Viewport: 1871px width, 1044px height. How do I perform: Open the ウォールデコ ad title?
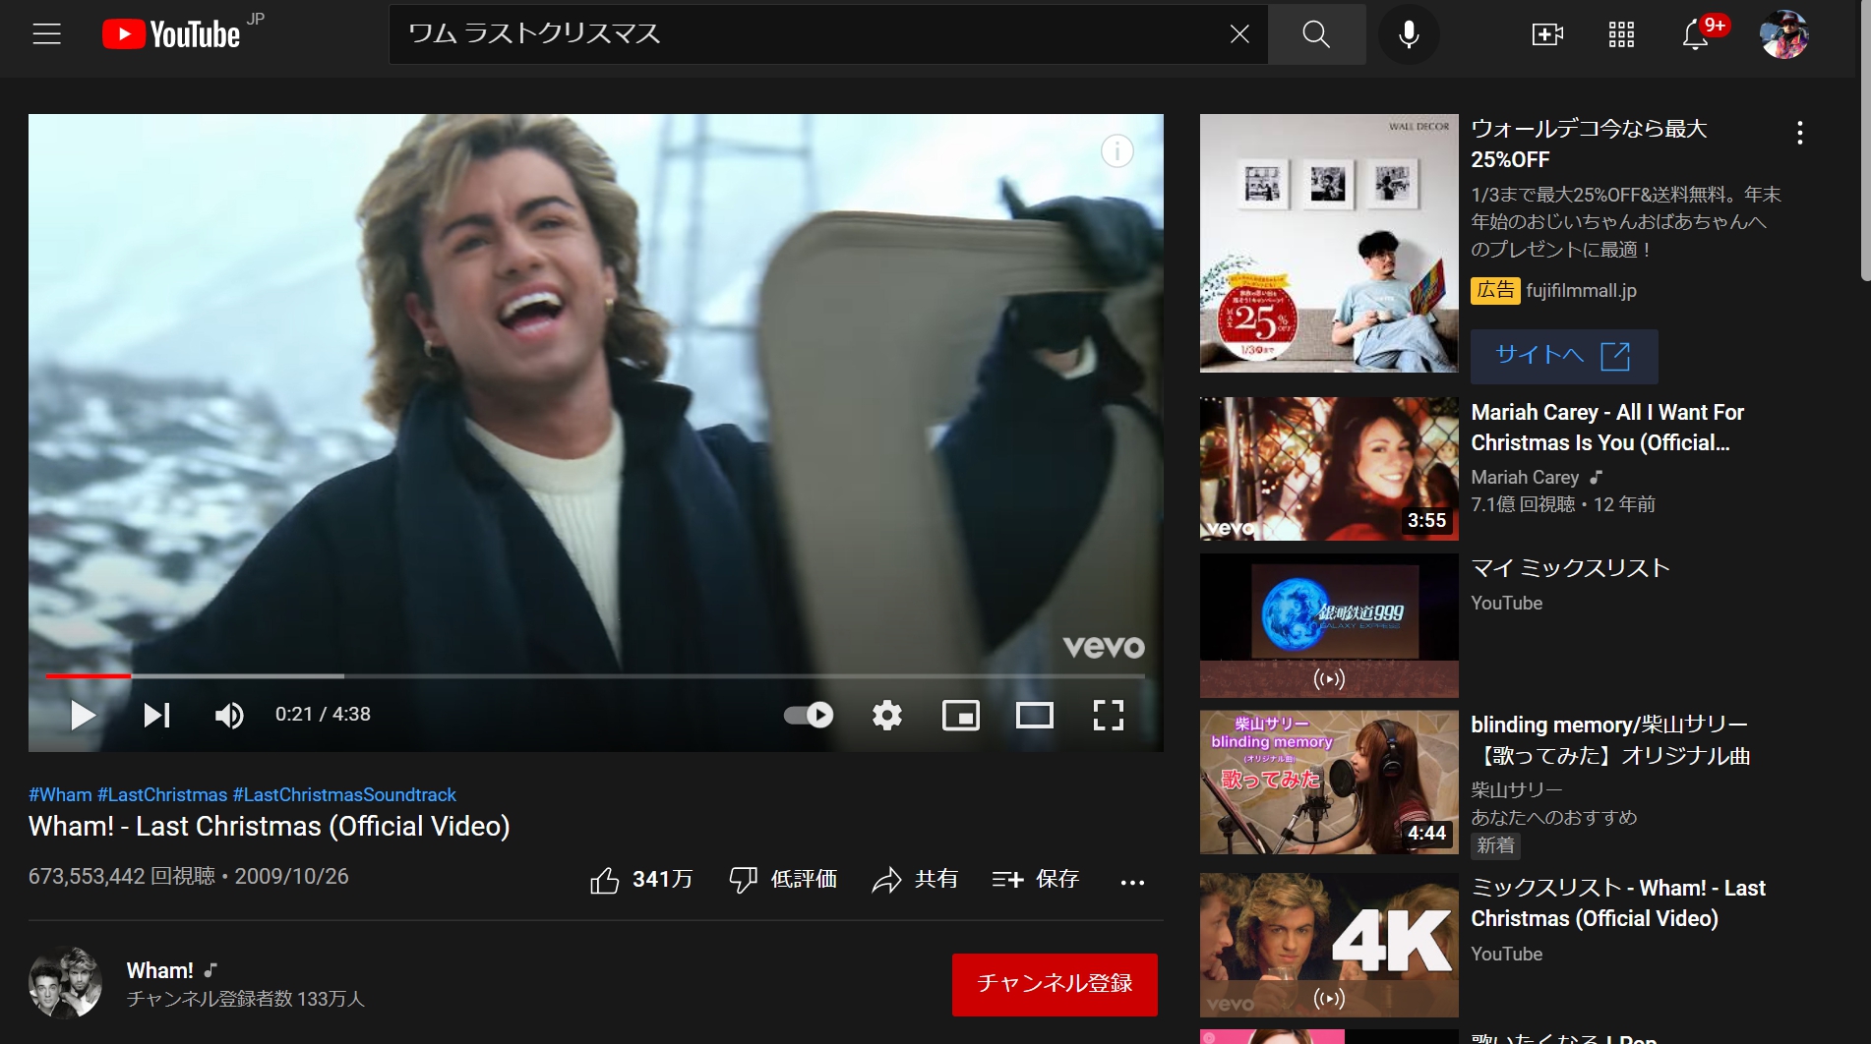point(1589,144)
